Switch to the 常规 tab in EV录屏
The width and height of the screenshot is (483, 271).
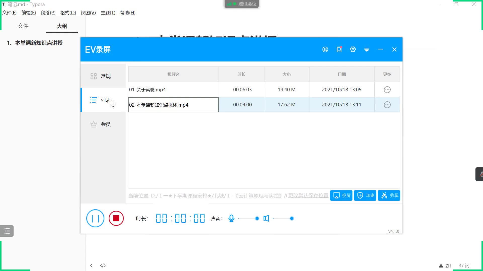pyautogui.click(x=103, y=76)
